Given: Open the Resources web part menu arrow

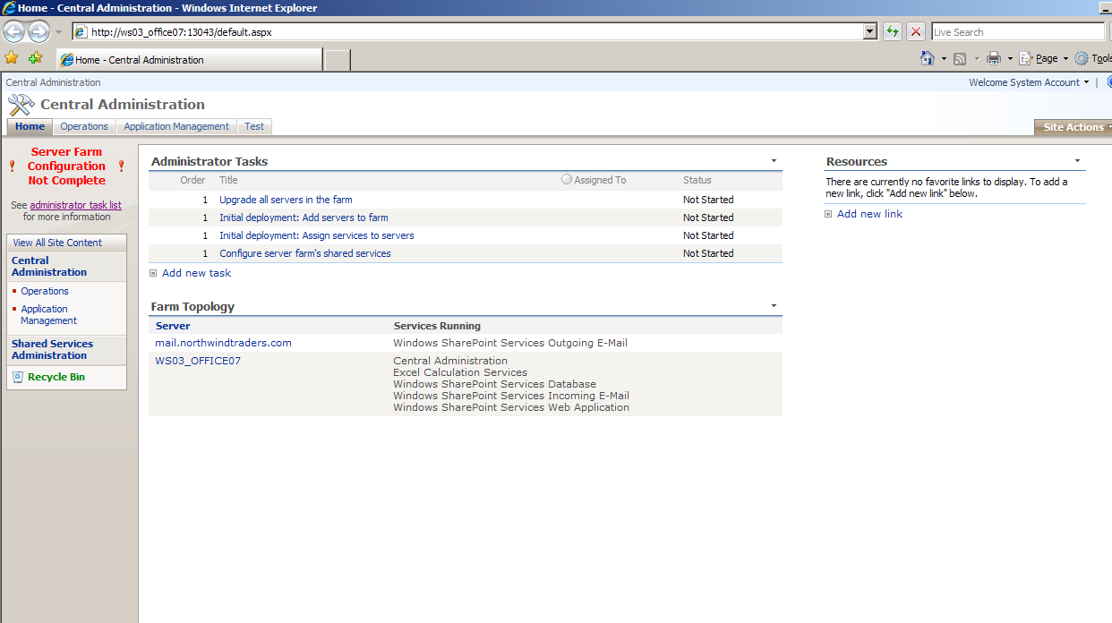Looking at the screenshot, I should click(1078, 161).
